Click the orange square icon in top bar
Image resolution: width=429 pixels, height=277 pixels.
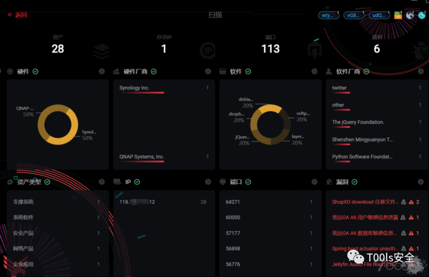[x=398, y=15]
